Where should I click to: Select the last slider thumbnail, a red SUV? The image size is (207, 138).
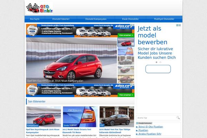[126, 79]
